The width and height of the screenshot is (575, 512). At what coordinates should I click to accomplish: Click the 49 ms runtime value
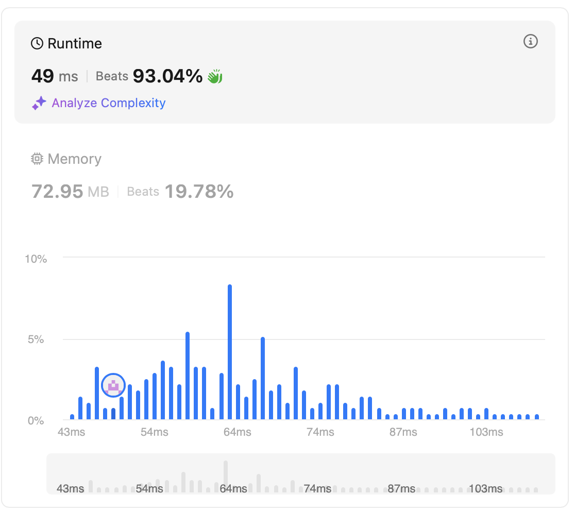coord(55,76)
